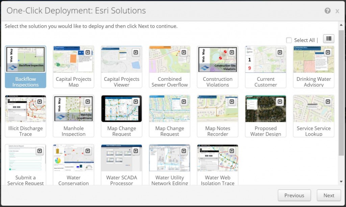Click the arrow icon on Drinking Water Advisory
The image size is (346, 207).
point(327,52)
